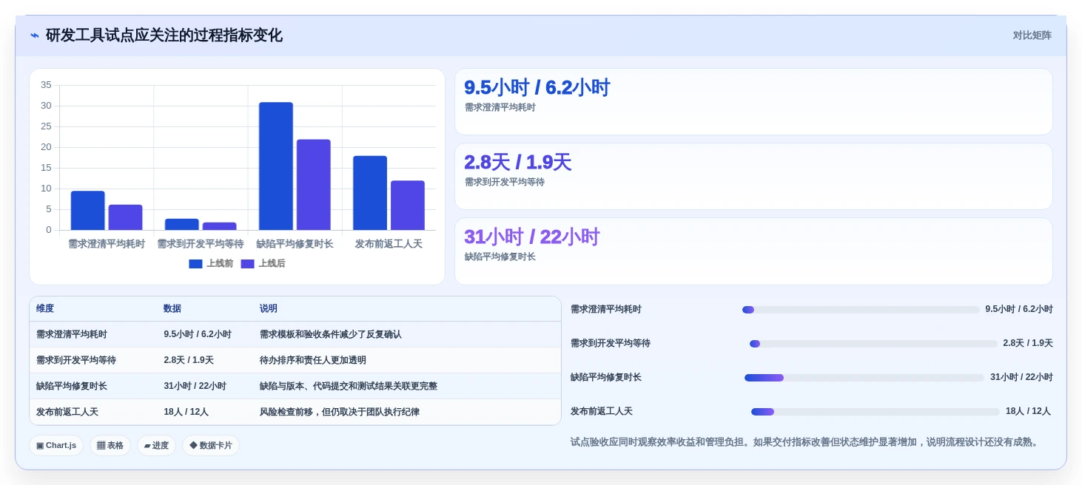
Task: Click the 需求澄清平均耗时 progress bar
Action: pos(861,310)
